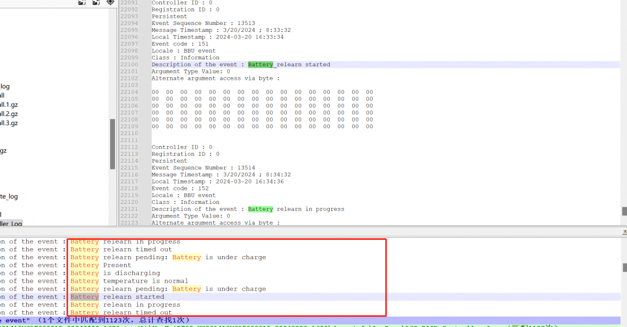Screen dimensions: 627x327
Task: Select the tree item ending in _log
Action: 5,87
